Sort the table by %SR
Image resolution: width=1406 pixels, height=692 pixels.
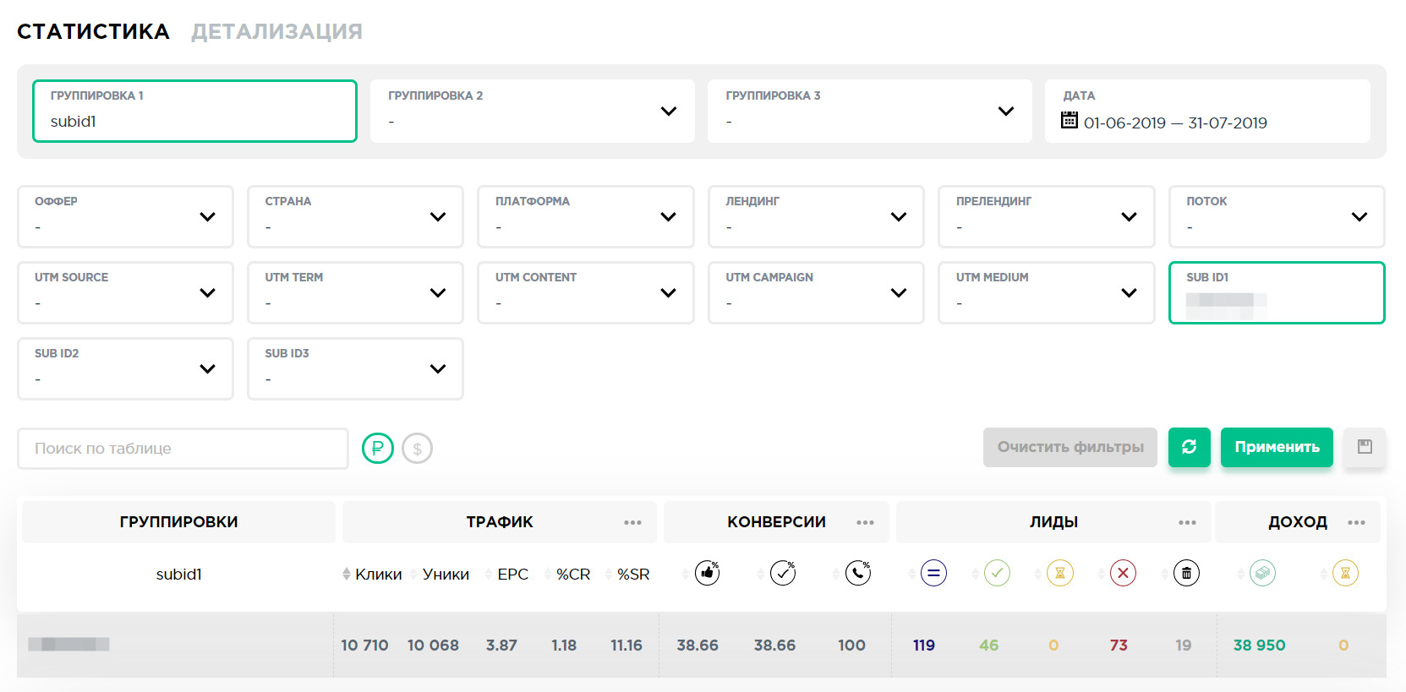[633, 575]
